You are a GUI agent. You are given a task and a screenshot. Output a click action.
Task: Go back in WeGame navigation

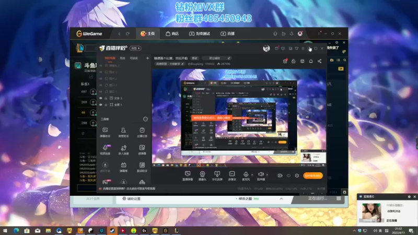tap(120, 33)
